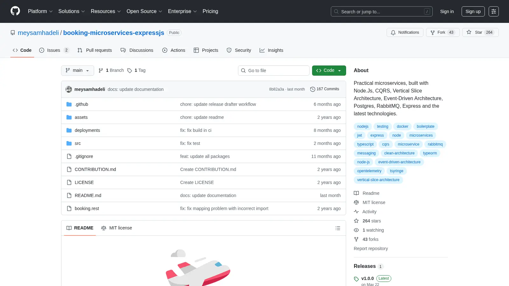The height and width of the screenshot is (286, 509).
Task: Select the MIT license tab in README panel
Action: pyautogui.click(x=116, y=228)
